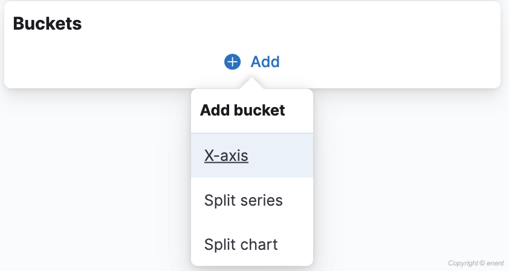Click the Buckets section heading
This screenshot has width=509, height=271.
[47, 24]
